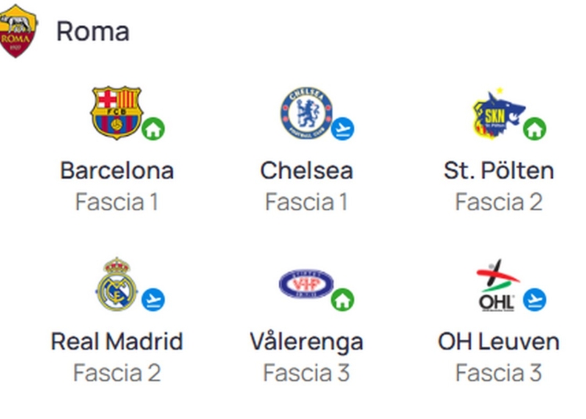586x419 pixels.
Task: Open the Real Madrid name link
Action: tap(117, 342)
